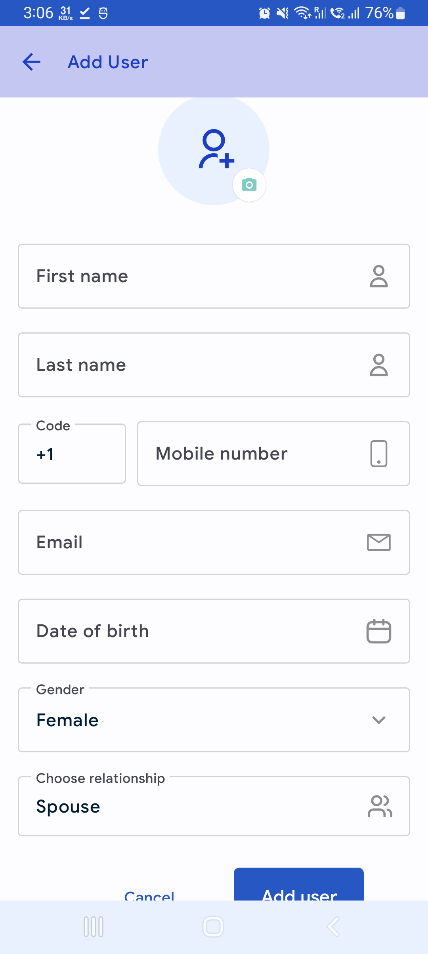
Task: Open the calendar icon for Date of birth
Action: [379, 631]
